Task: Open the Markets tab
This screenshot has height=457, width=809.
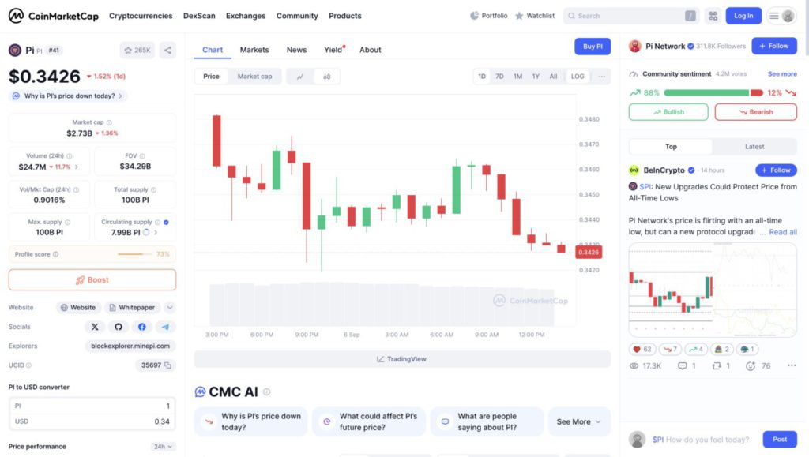Action: coord(254,50)
